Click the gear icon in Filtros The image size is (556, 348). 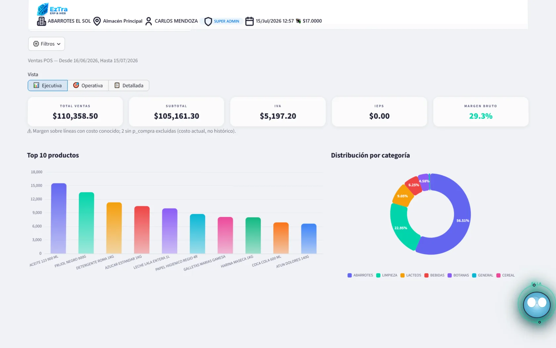(x=36, y=44)
